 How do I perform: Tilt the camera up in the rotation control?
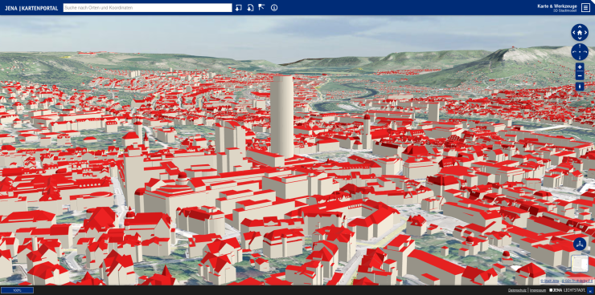pos(580,46)
